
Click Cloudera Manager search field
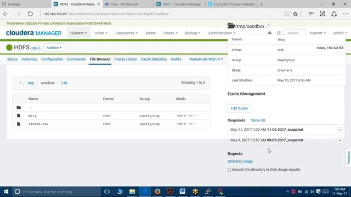coord(295,33)
